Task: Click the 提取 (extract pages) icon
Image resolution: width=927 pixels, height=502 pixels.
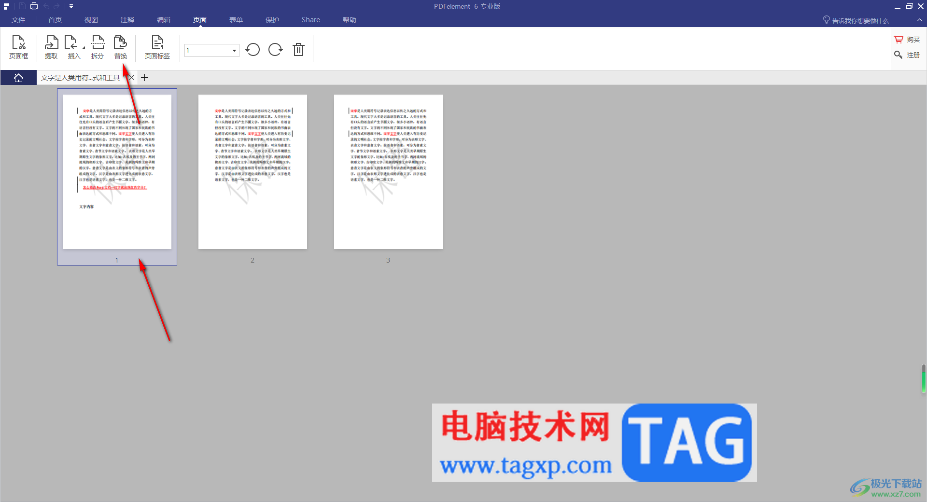Action: pyautogui.click(x=51, y=47)
